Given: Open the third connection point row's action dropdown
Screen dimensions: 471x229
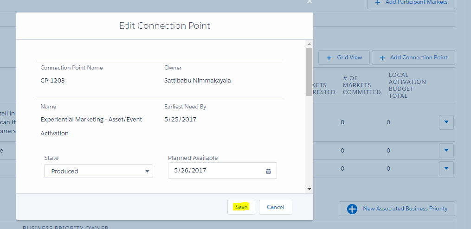Looking at the screenshot, I should coord(446,168).
